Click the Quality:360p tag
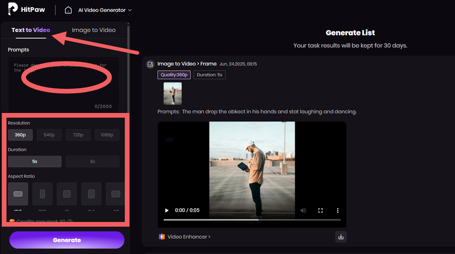Viewport: 455px width, 254px height. 174,75
